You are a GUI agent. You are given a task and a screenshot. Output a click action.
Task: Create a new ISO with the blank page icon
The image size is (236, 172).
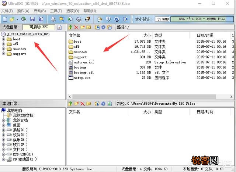[x=5, y=19]
